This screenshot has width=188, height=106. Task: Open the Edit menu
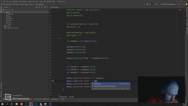pos(7,1)
